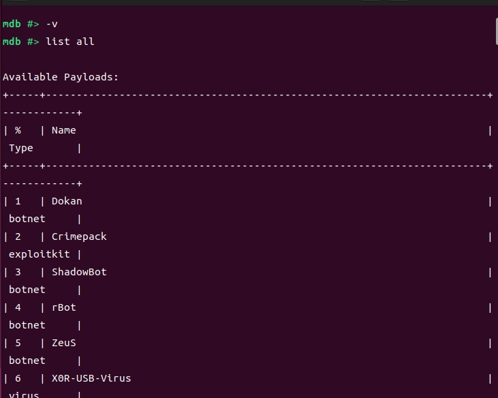Click the 'Name' column header
498x398 pixels.
click(x=63, y=130)
